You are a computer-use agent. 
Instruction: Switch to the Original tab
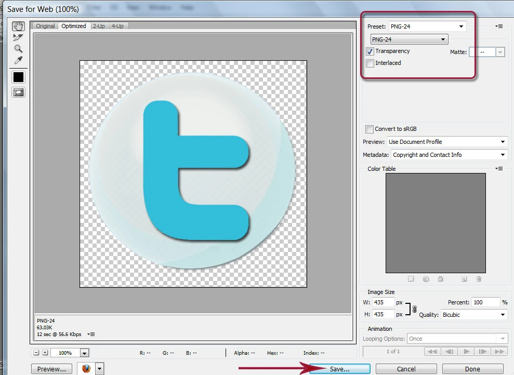tap(45, 26)
